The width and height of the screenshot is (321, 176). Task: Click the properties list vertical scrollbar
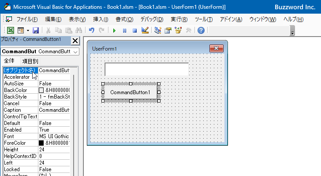[74, 121]
